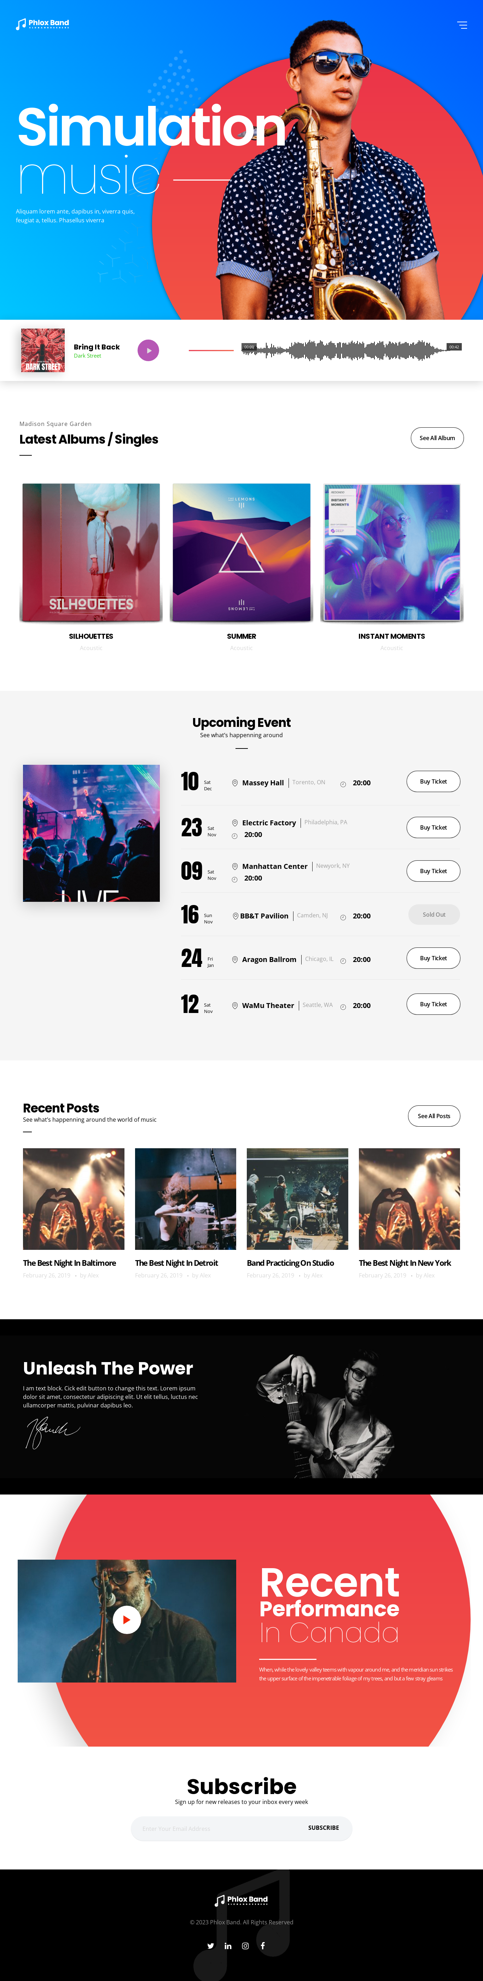
Task: Click the See All Album button
Action: pos(436,438)
